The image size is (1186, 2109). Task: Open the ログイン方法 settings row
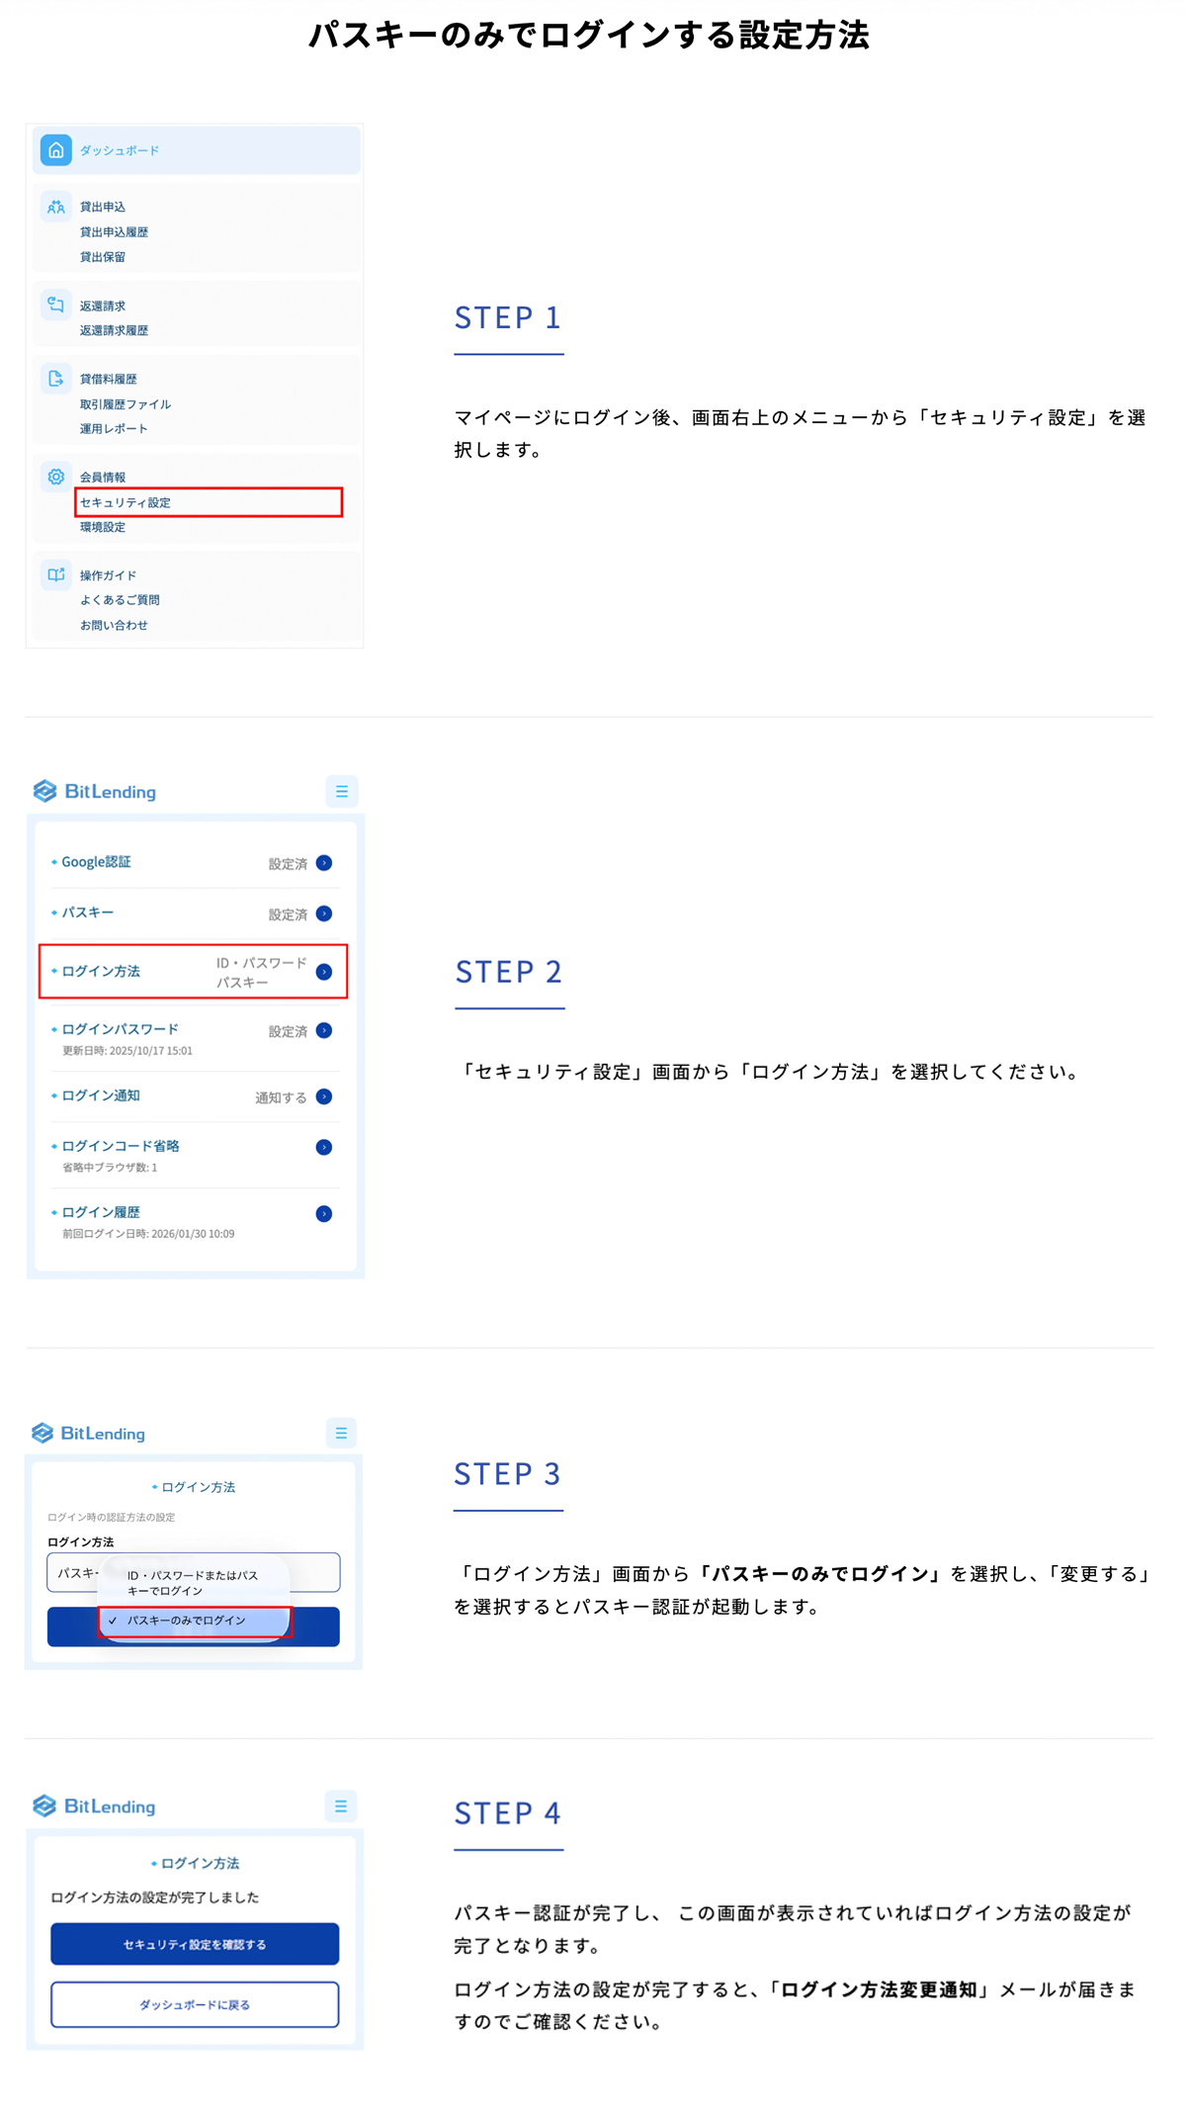(194, 972)
